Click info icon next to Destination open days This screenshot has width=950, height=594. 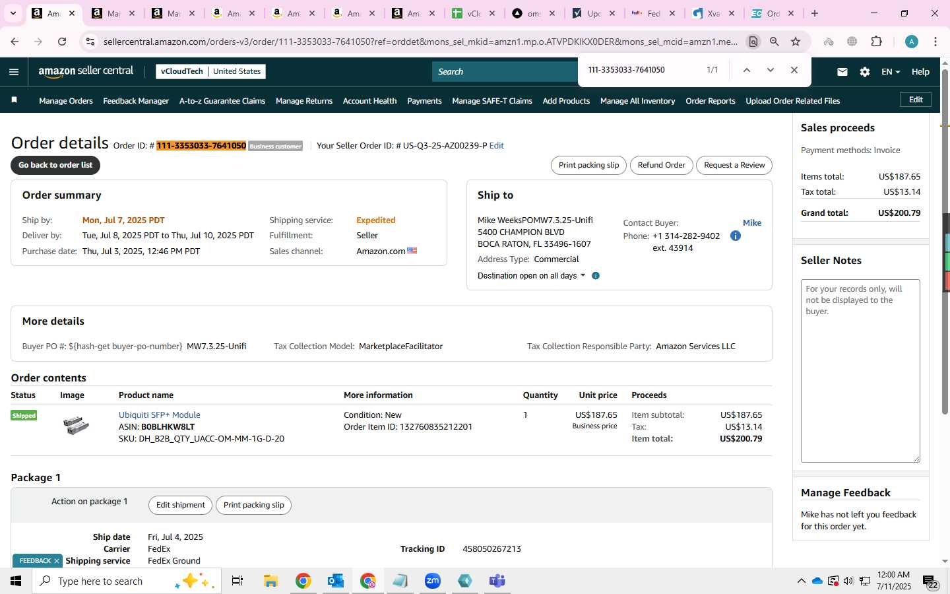coord(596,276)
